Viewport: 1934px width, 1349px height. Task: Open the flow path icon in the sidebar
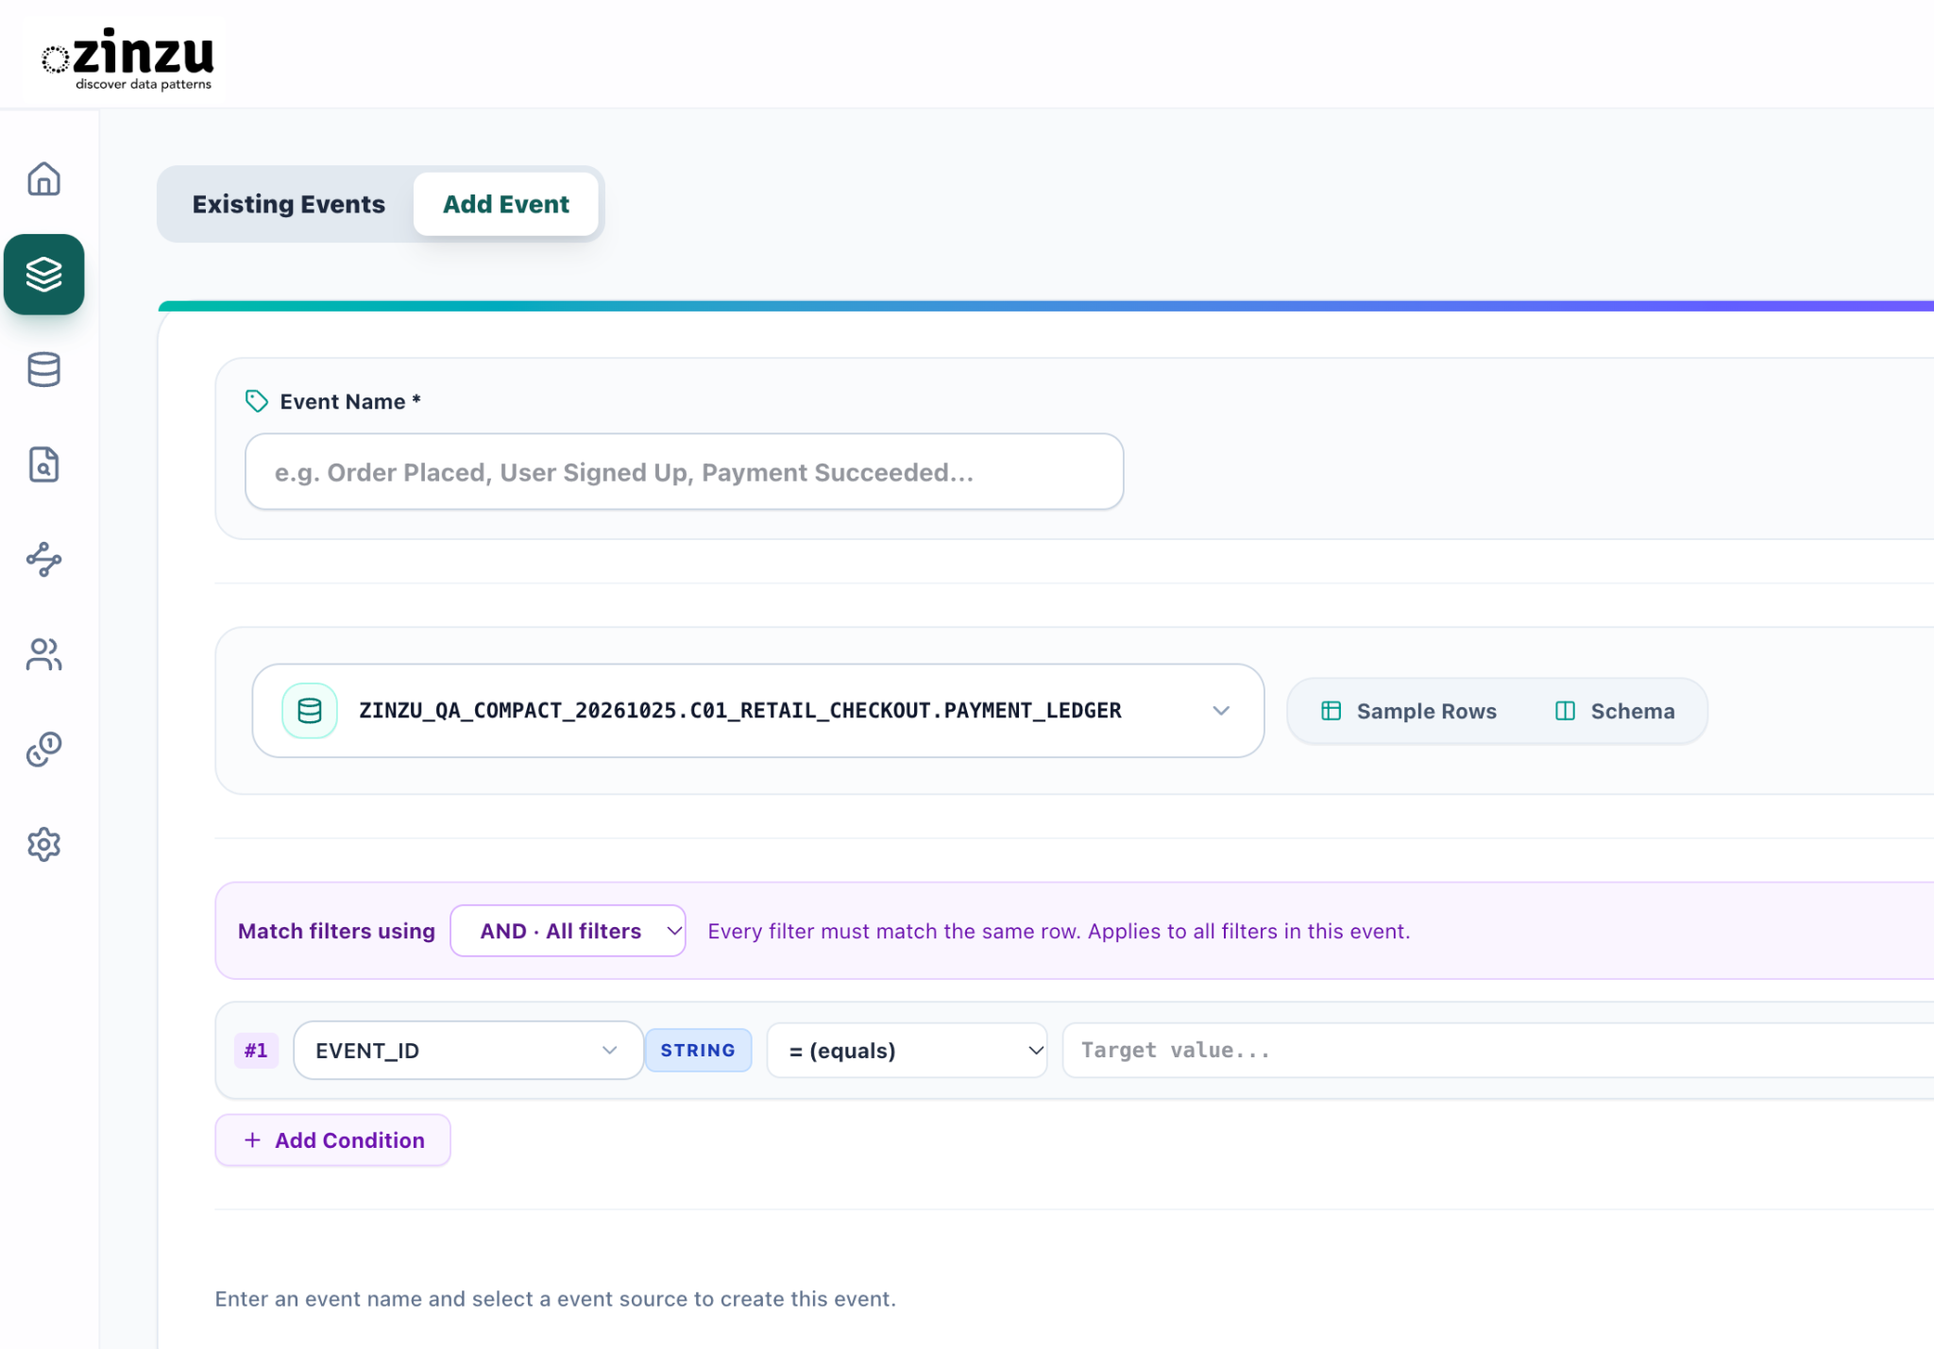pos(43,560)
